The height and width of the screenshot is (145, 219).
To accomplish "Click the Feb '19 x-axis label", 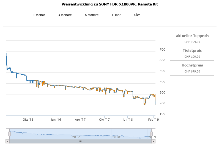I will click(154, 120).
